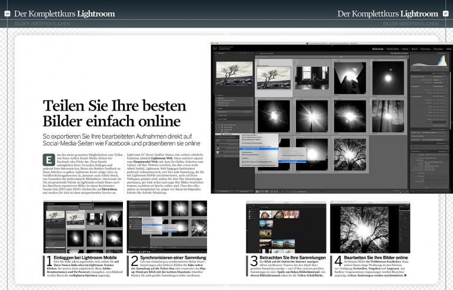Click the heading 'Bearbeiten Sie Ihre Bilder online'
The image size is (453, 290).
[x=376, y=258]
